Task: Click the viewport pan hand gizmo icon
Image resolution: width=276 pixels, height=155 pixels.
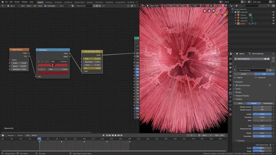Action: [x=209, y=11]
